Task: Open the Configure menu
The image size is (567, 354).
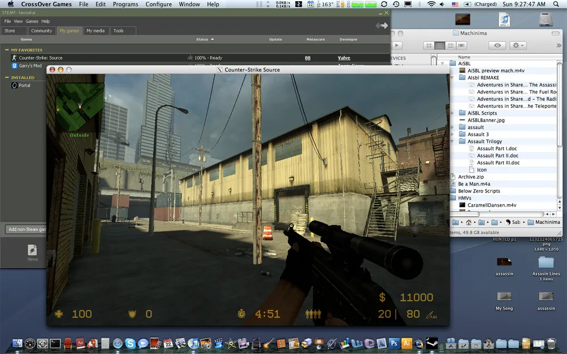Action: [x=158, y=4]
